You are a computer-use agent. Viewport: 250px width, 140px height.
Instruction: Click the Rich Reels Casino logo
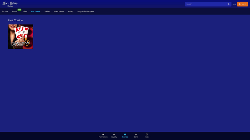(10, 4)
